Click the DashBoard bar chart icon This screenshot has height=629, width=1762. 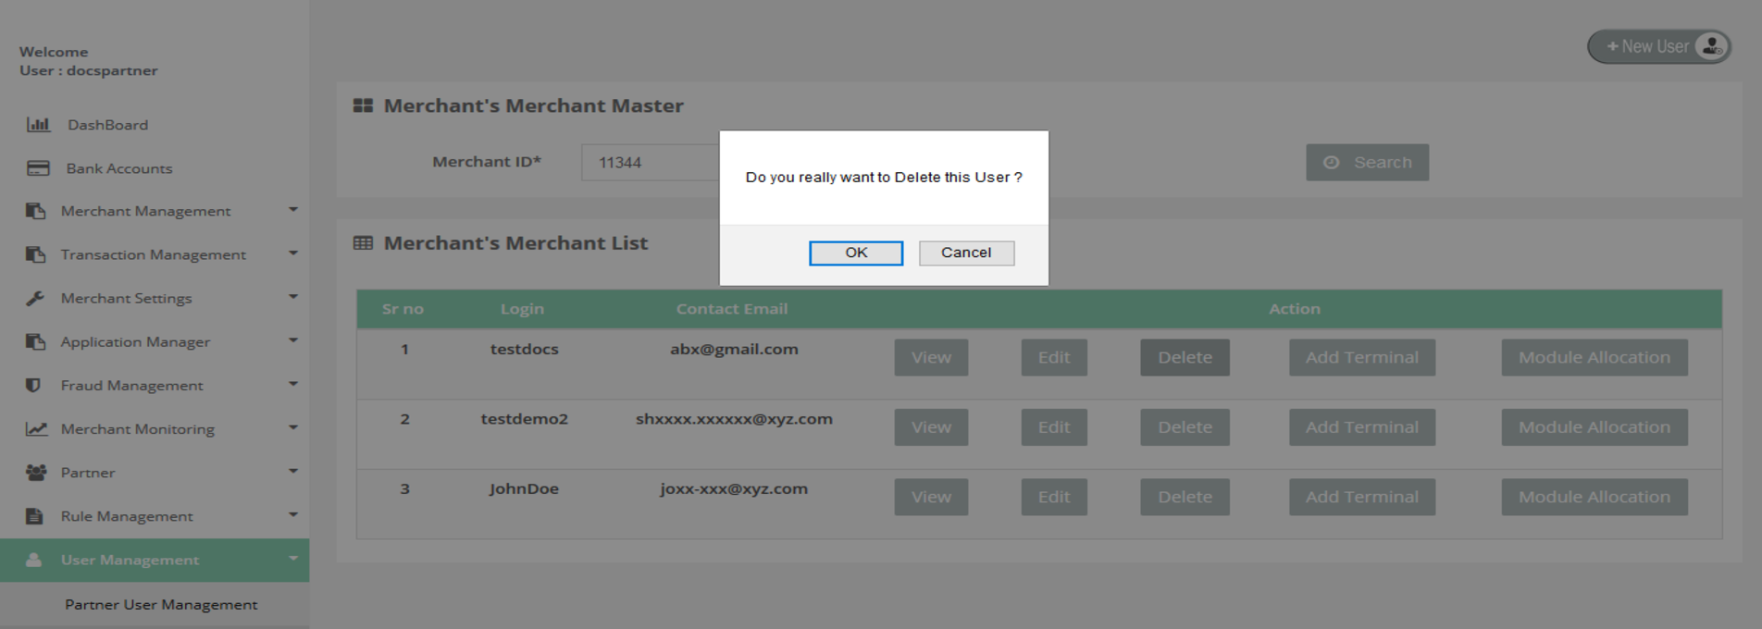coord(38,125)
